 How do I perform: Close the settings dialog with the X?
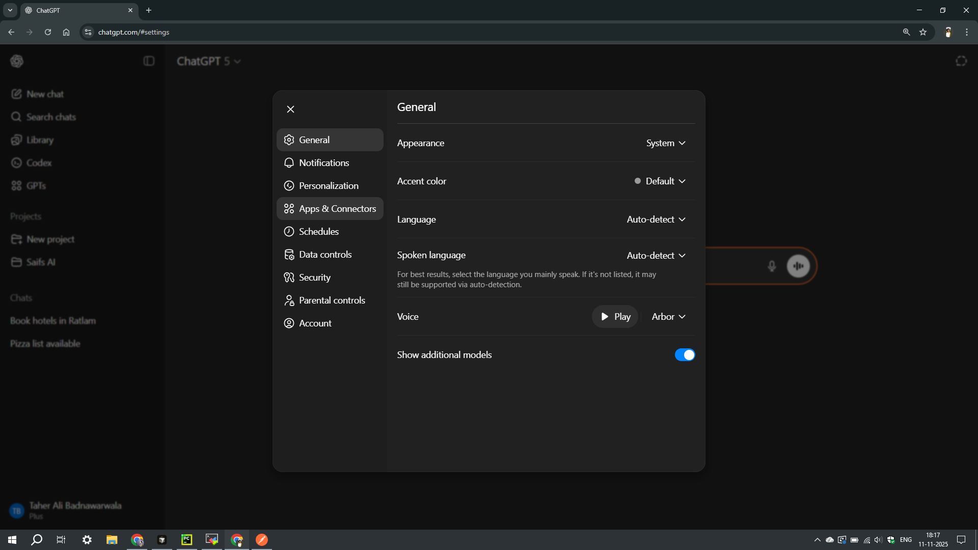click(x=290, y=109)
